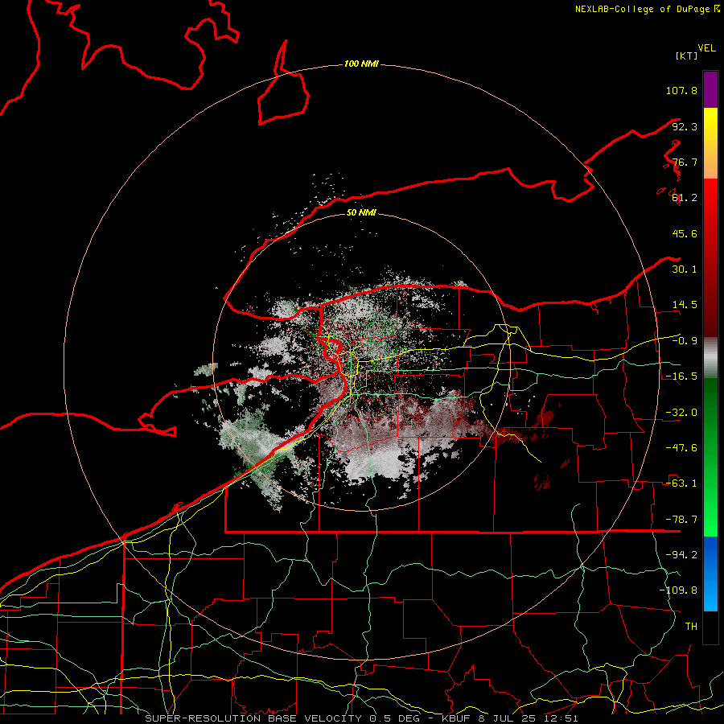Click the -16.5 velocity scale value
The image size is (724, 724).
tap(681, 376)
